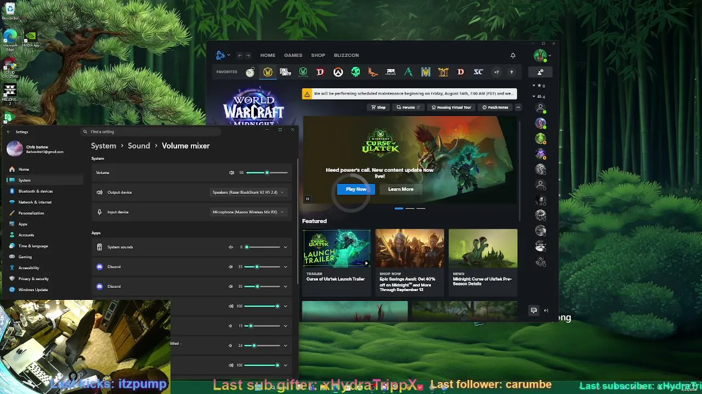Select Sea of Thieves skull icon
The image size is (702, 394).
pos(355,72)
